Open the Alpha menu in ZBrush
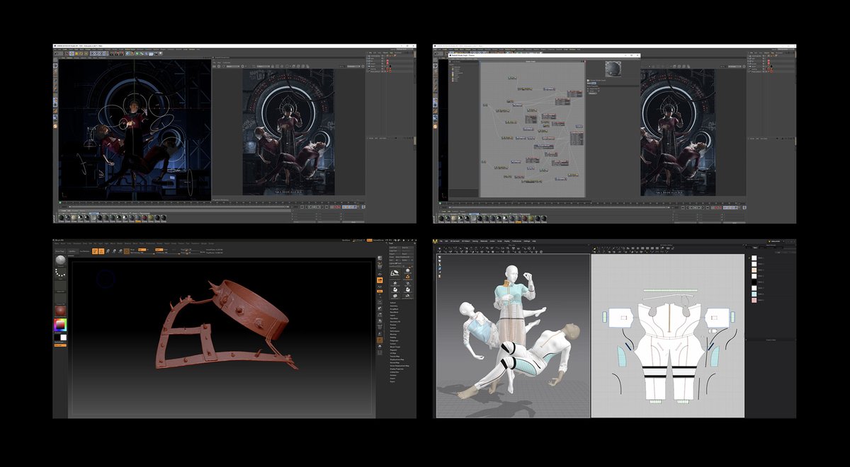850x467 pixels. (x=57, y=243)
